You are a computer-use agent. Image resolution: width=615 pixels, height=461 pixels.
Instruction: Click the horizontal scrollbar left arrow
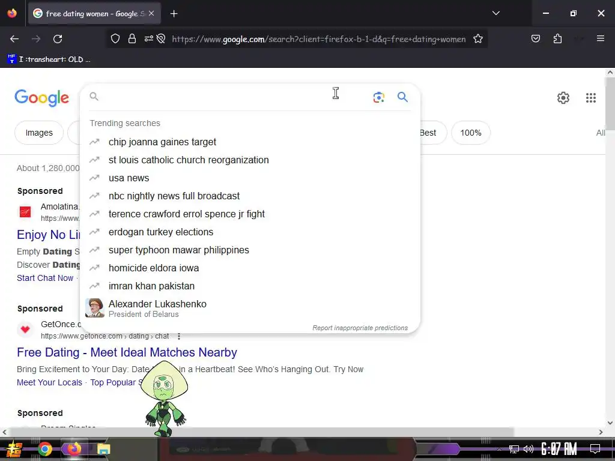coord(4,432)
